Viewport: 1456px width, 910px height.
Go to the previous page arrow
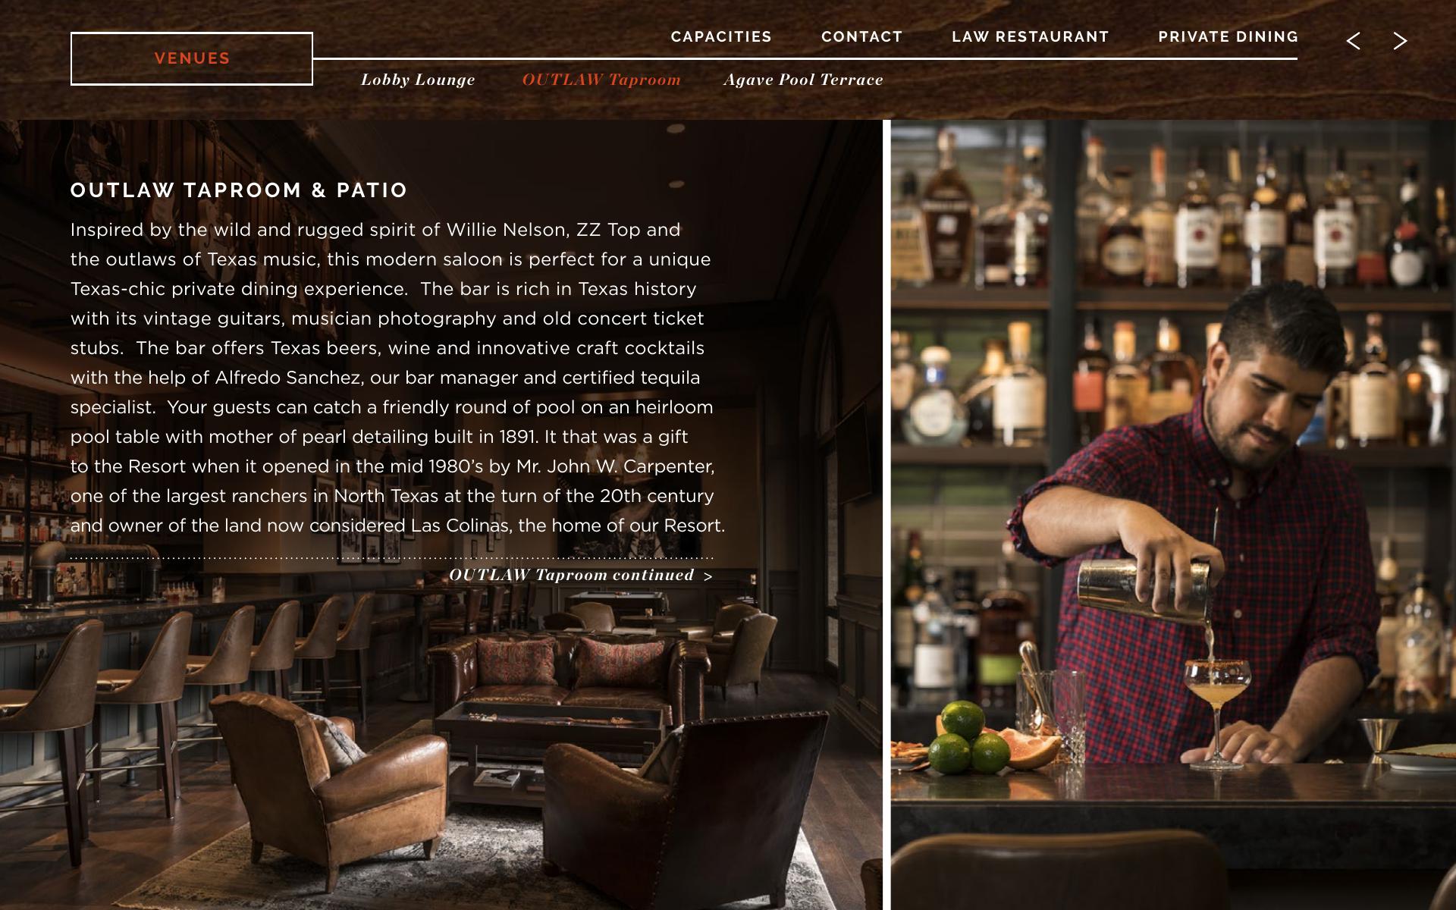coord(1354,41)
